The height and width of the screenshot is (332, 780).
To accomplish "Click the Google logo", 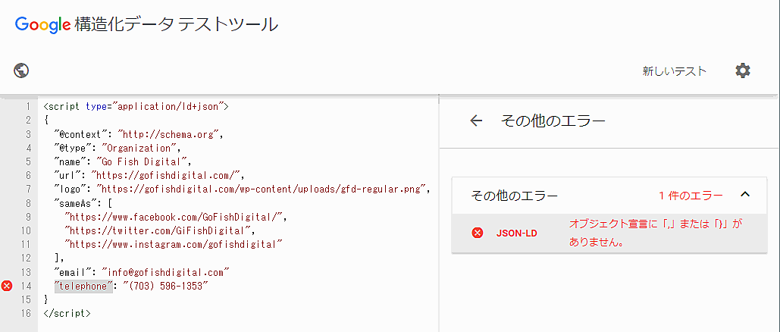I will coord(42,24).
